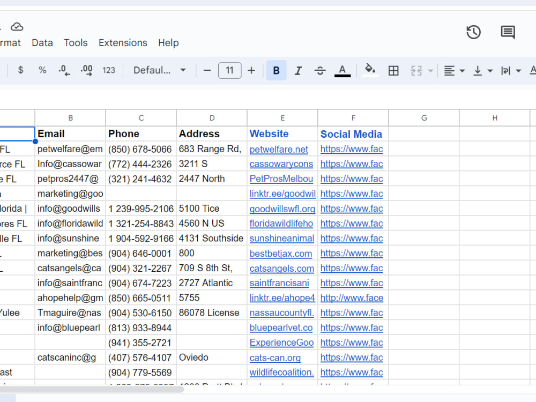Select cell catscaninc@g email
Image resolution: width=536 pixels, height=402 pixels.
pos(70,358)
